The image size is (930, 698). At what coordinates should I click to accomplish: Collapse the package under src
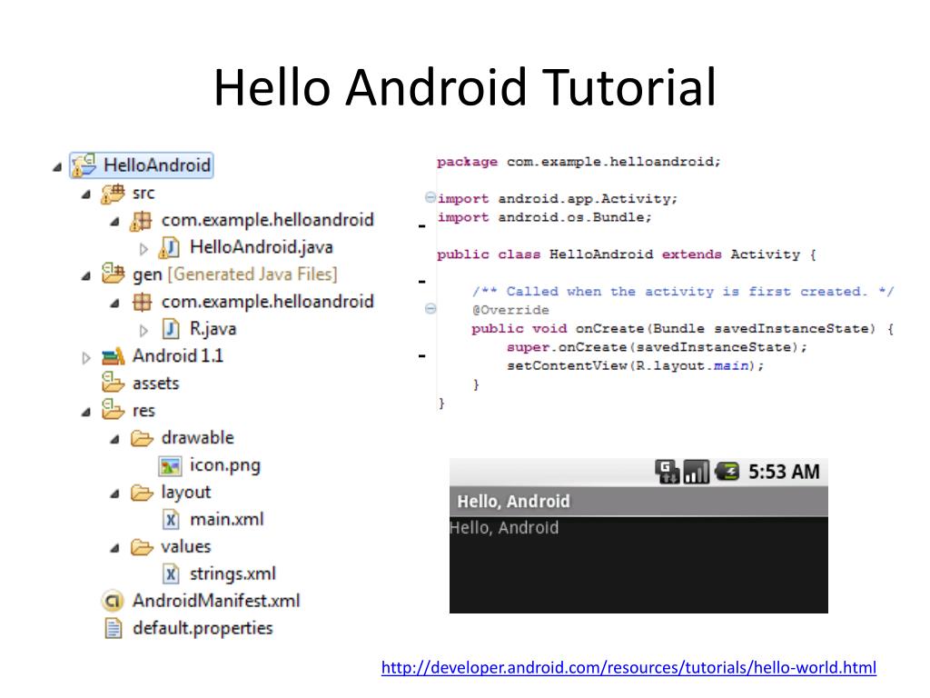pos(115,222)
